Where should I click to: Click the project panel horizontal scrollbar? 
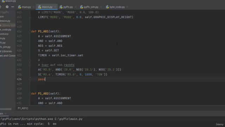6,109
